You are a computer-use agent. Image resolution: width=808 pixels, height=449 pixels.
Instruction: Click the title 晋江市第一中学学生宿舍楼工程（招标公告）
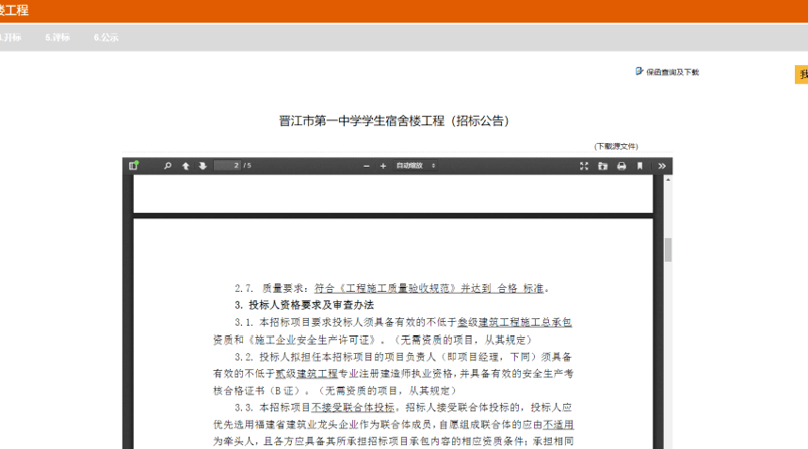coord(395,121)
